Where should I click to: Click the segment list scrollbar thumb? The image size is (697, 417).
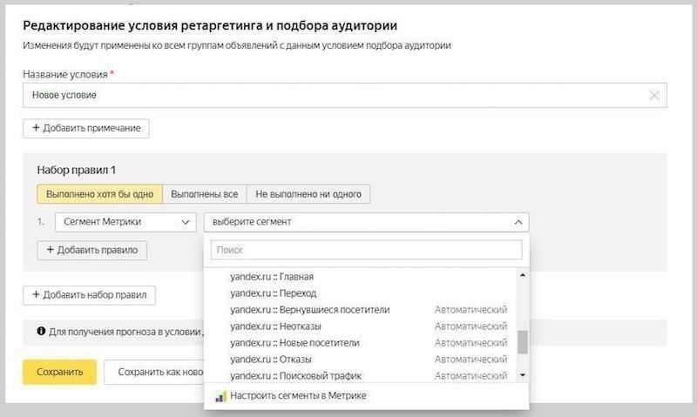(522, 342)
